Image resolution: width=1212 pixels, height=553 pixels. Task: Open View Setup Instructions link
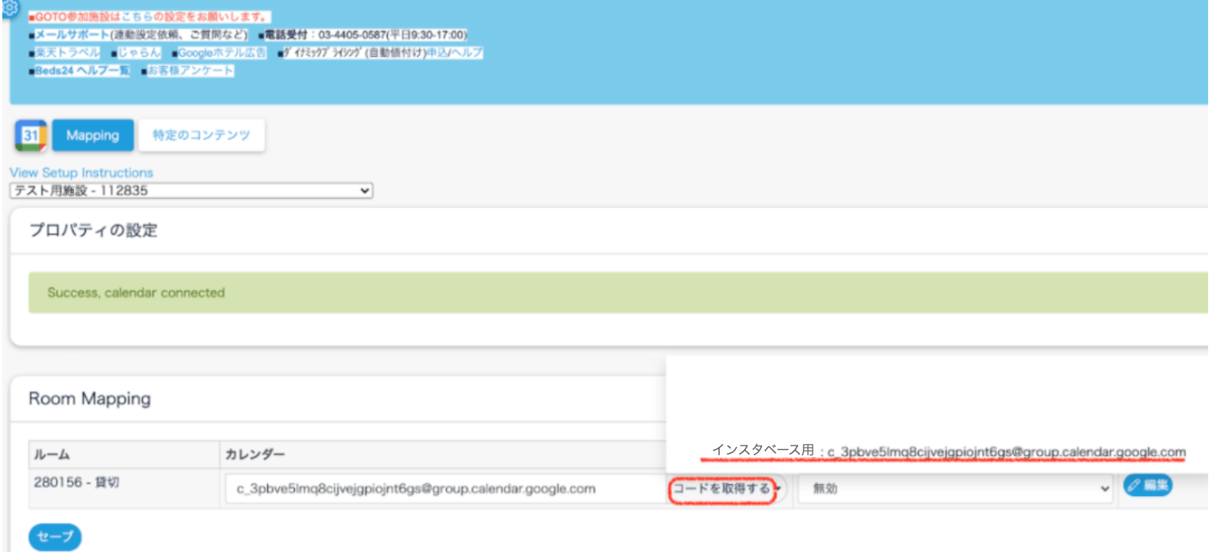(x=81, y=173)
